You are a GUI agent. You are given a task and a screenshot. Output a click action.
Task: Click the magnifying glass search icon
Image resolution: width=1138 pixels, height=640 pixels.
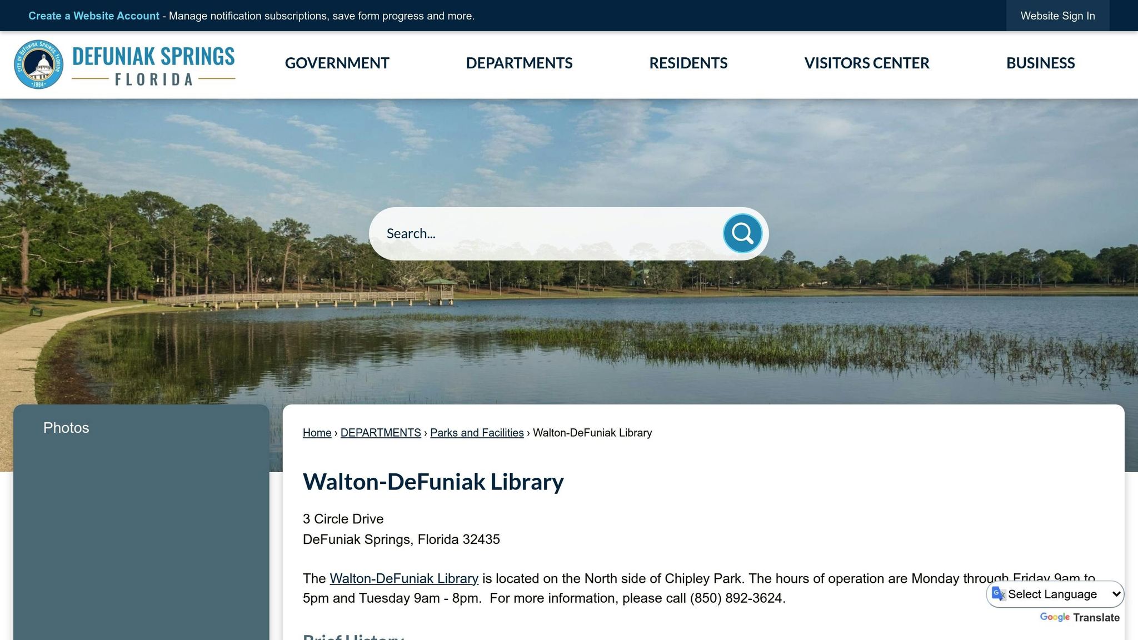click(x=742, y=233)
